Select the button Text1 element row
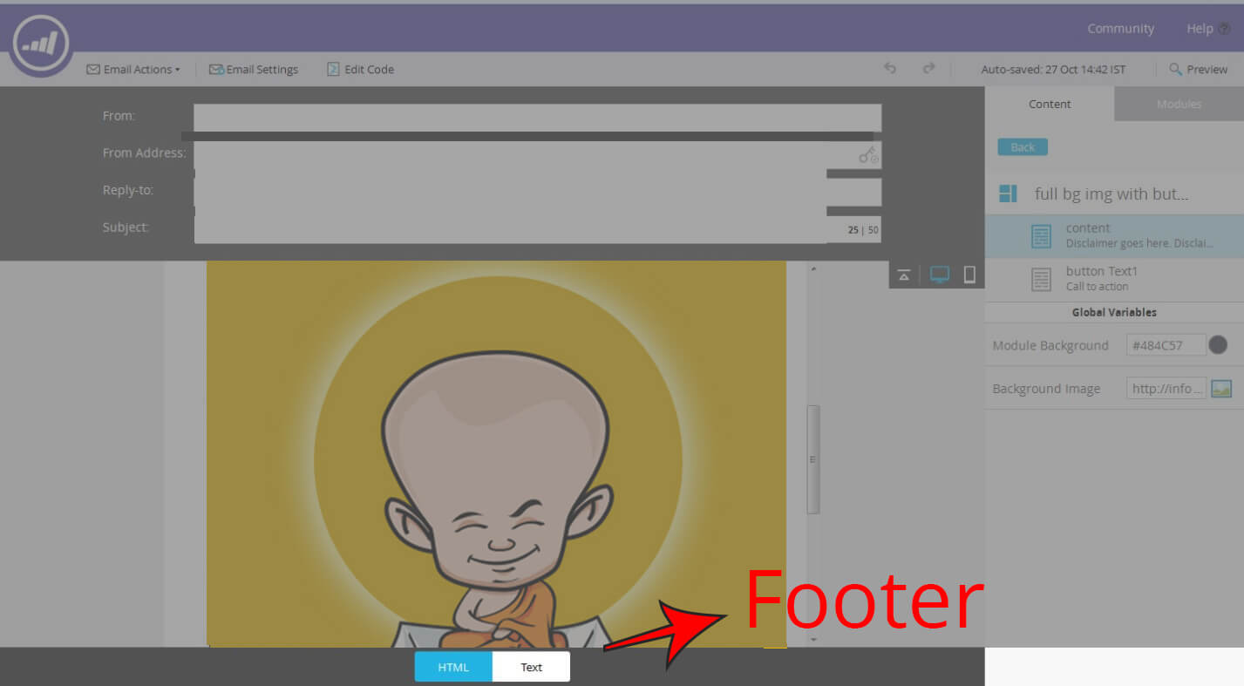Screen dimensions: 1244x686 1114,279
